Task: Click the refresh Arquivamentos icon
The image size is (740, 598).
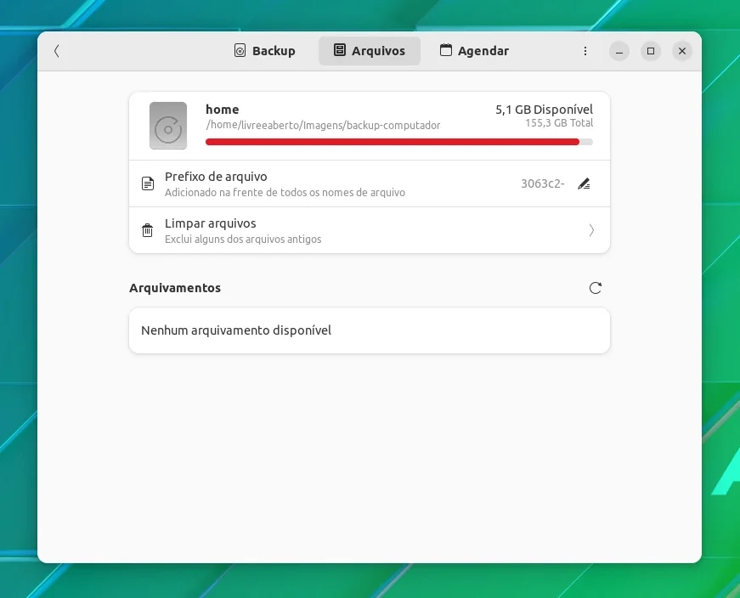Action: (x=595, y=288)
